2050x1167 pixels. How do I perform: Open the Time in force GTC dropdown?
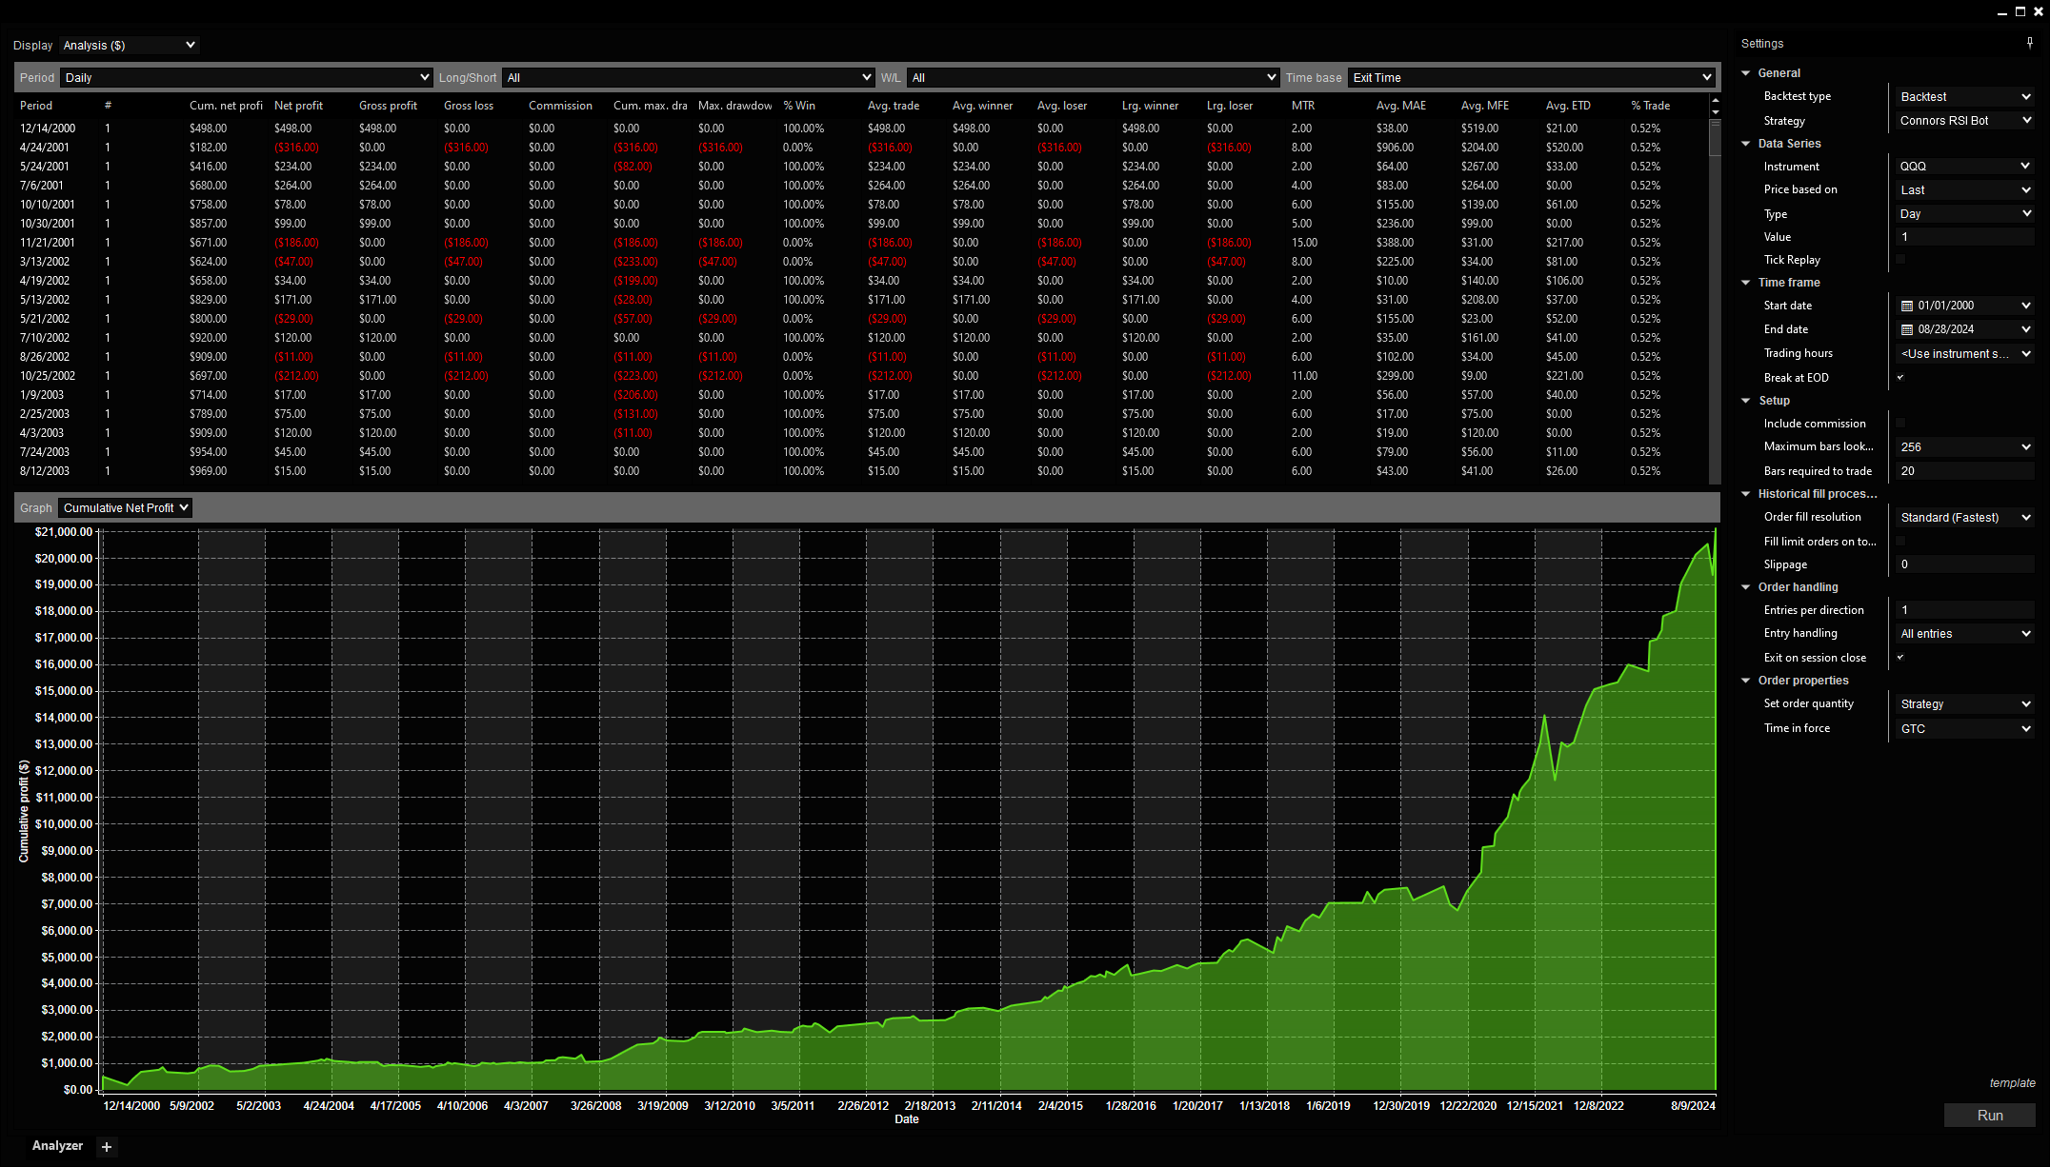[1965, 728]
